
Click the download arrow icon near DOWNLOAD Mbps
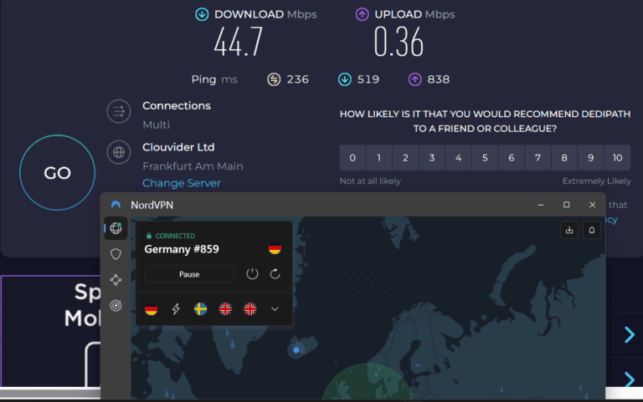click(202, 14)
